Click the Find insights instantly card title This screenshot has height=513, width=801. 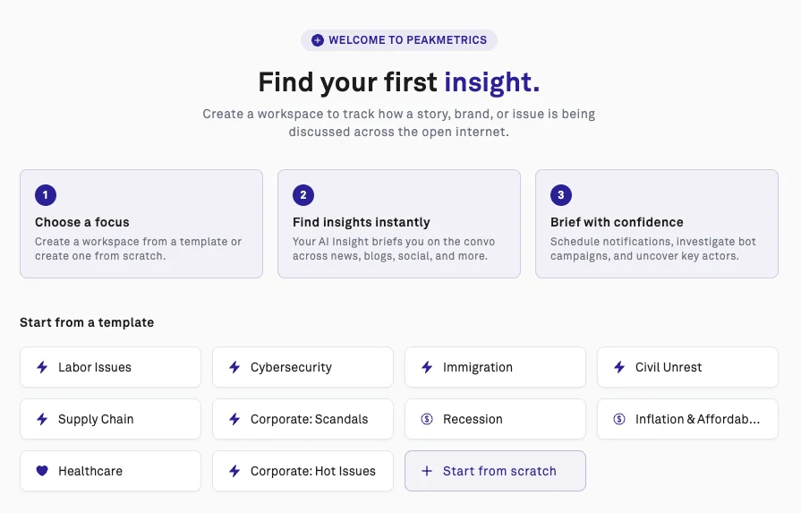362,222
